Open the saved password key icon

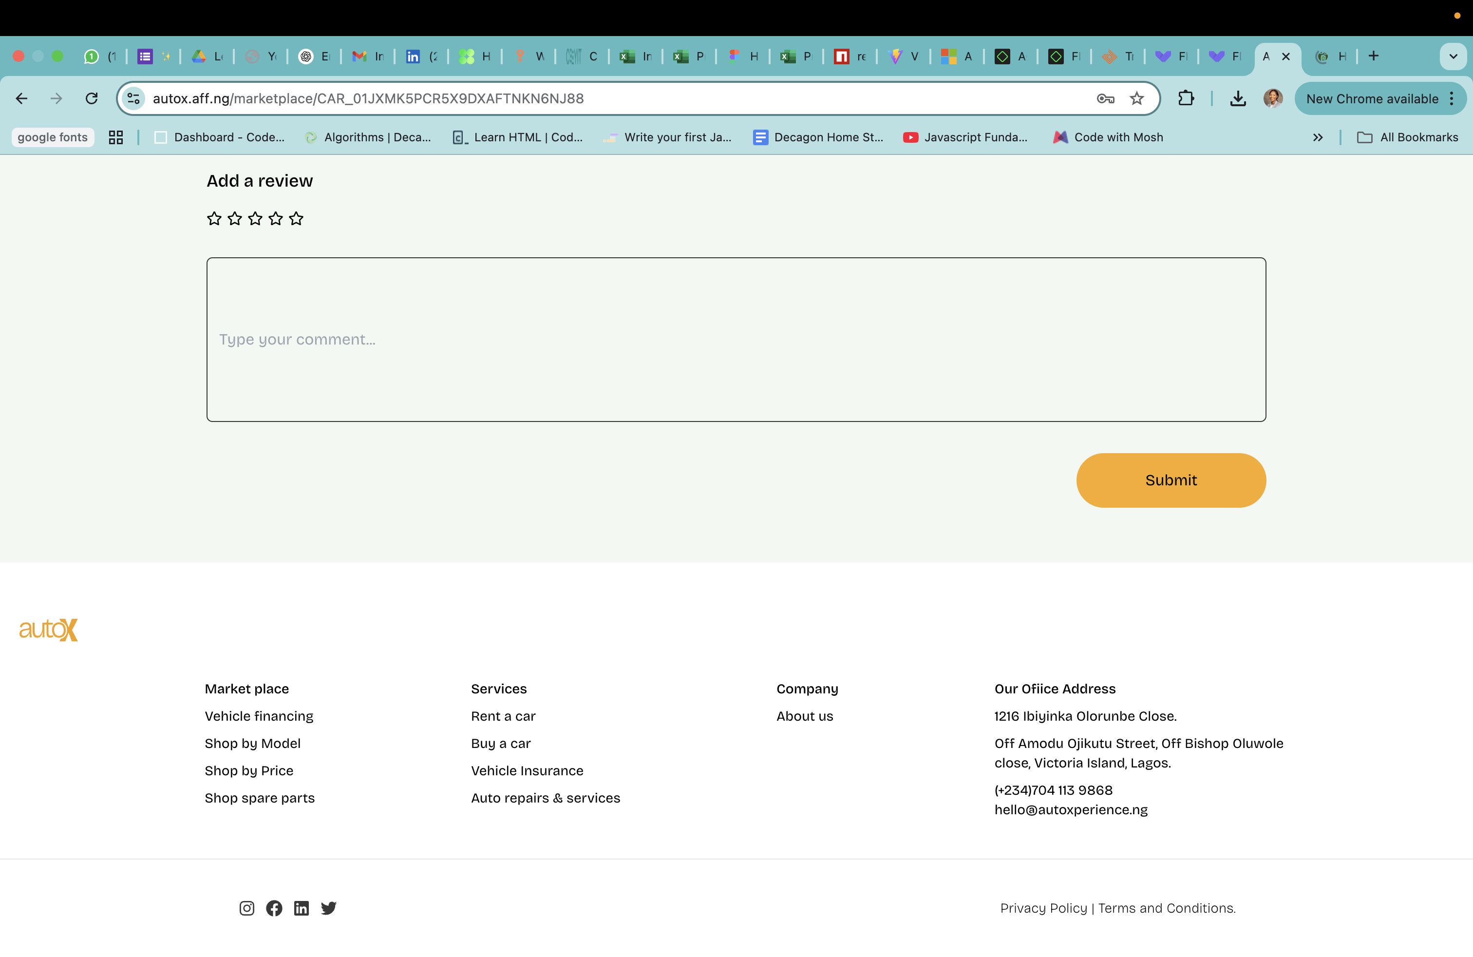click(1105, 98)
